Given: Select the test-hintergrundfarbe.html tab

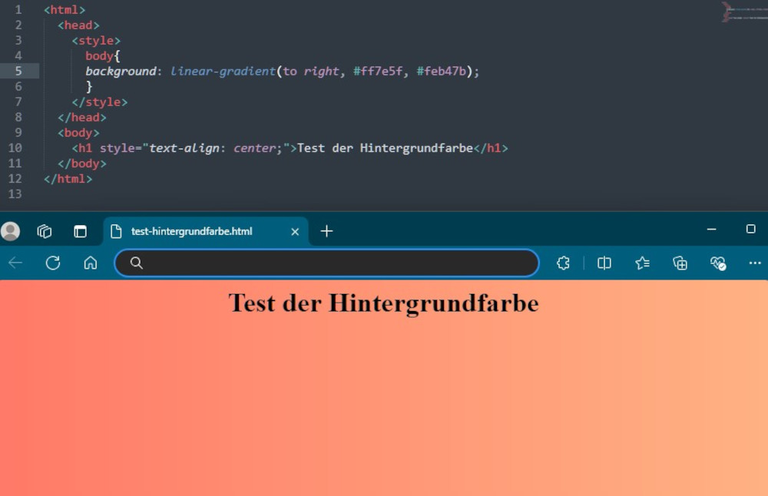Looking at the screenshot, I should (x=192, y=231).
